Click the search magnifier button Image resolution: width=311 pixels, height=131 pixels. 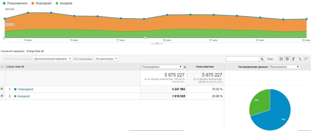[262, 59]
